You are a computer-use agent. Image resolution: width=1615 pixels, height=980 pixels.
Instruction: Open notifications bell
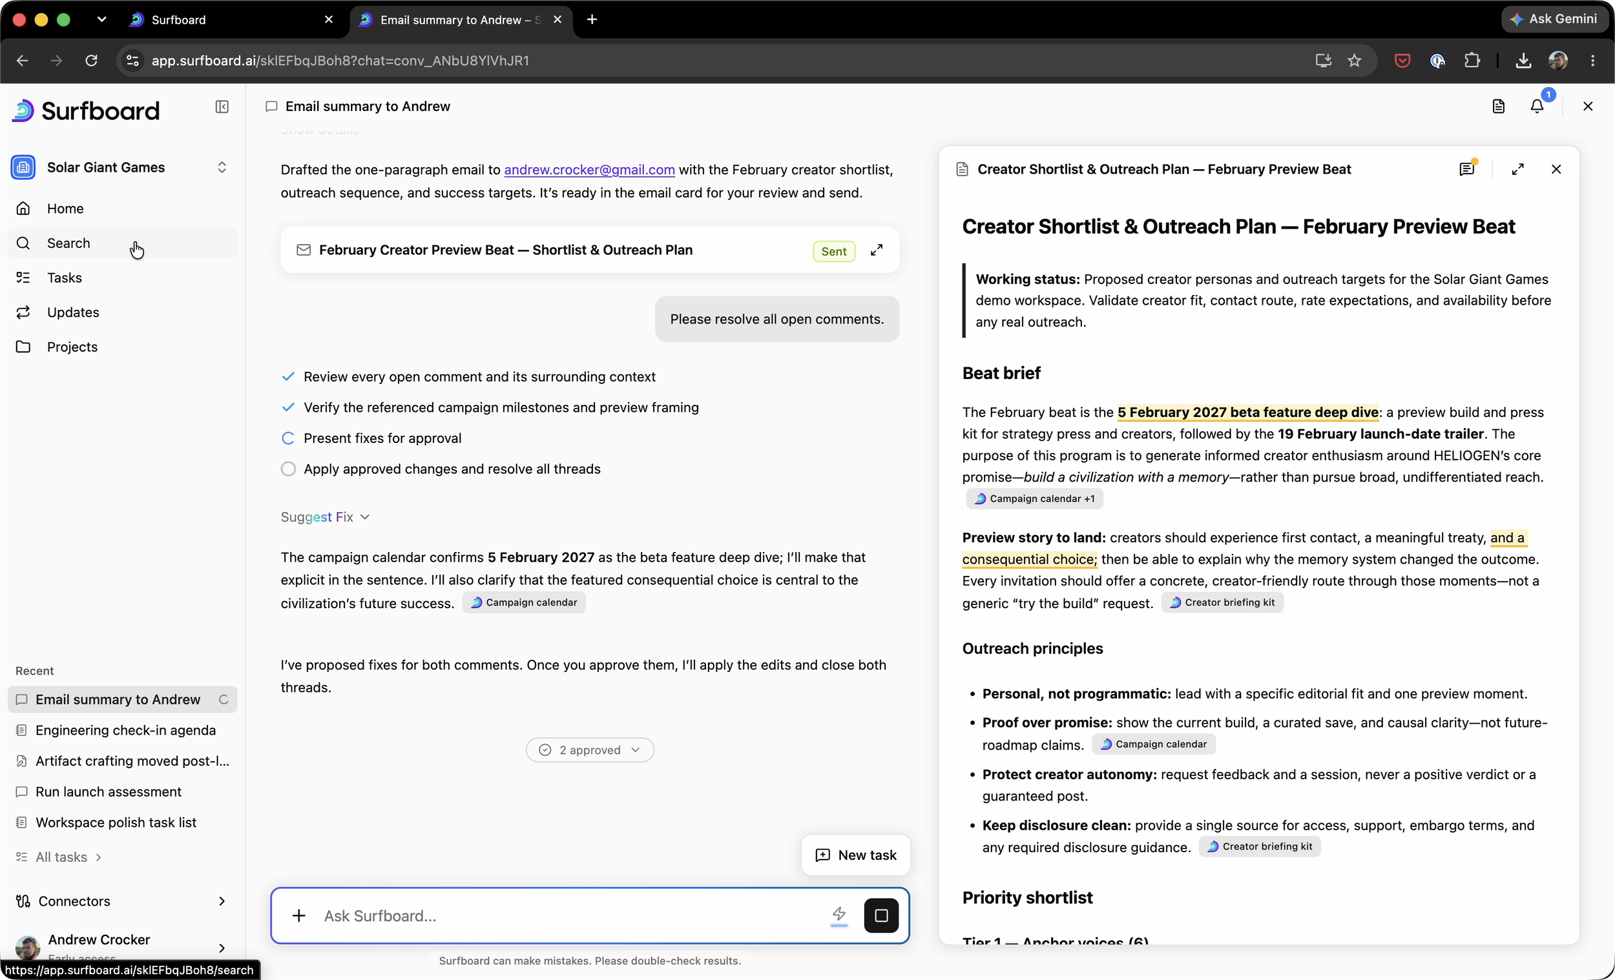click(x=1537, y=106)
